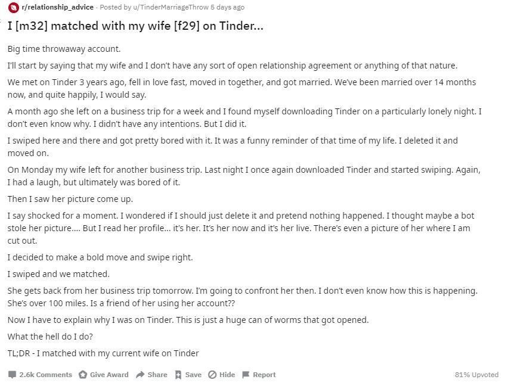Click the Report flag icon

246,375
